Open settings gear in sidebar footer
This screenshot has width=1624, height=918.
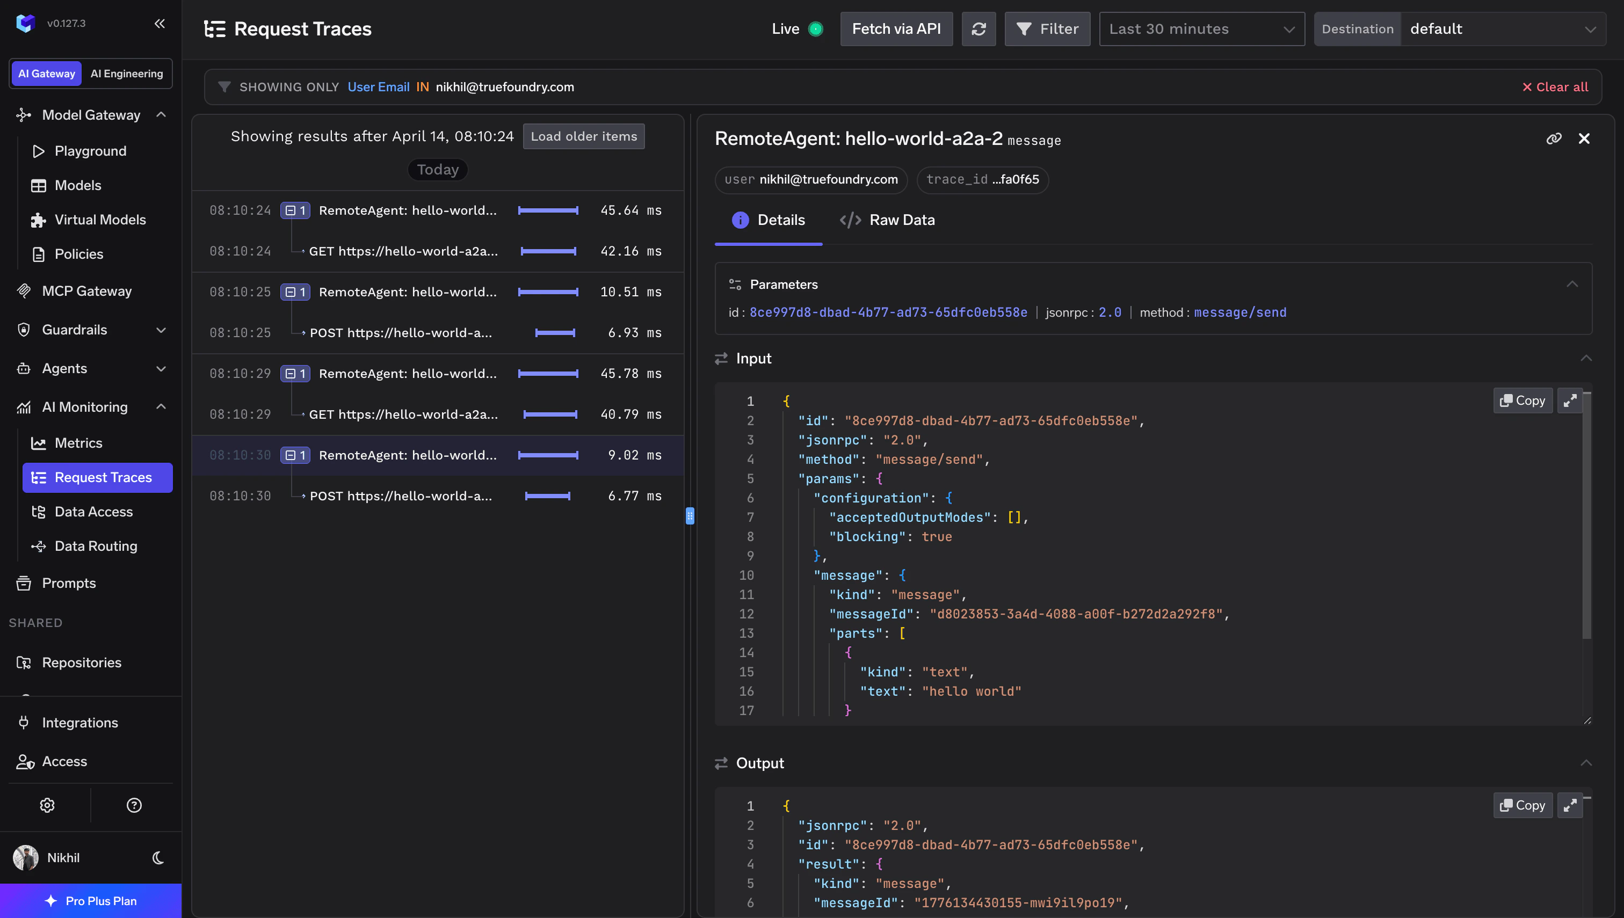(47, 805)
